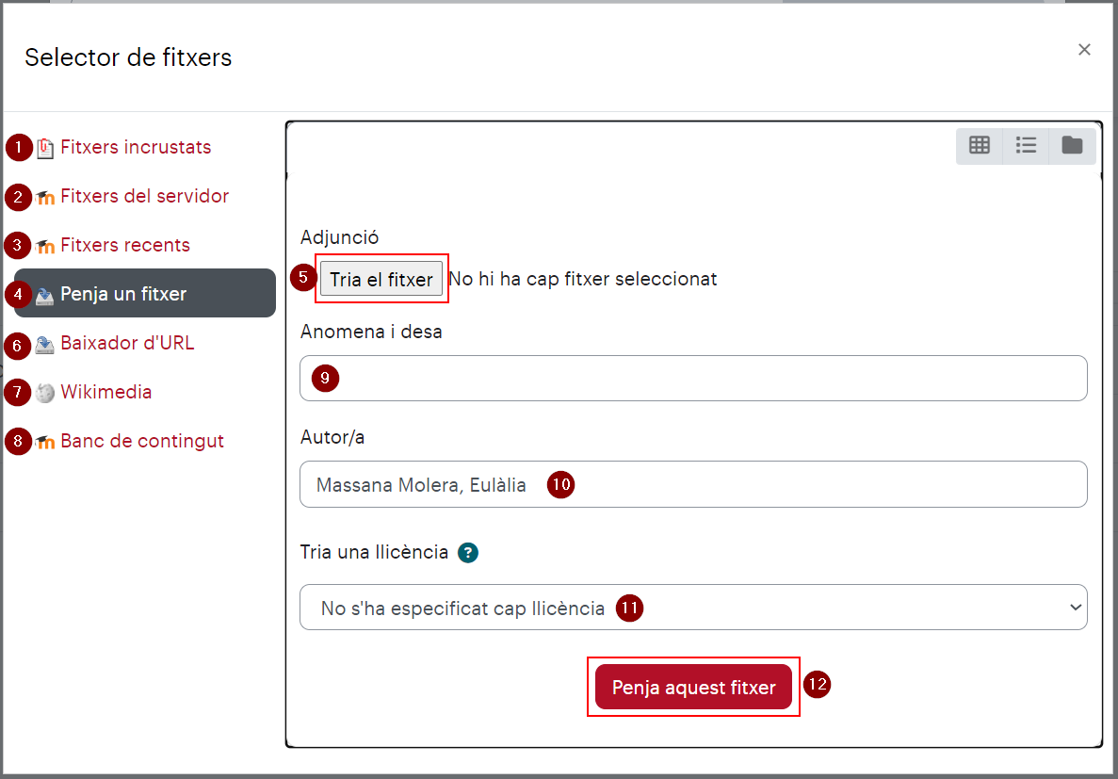The height and width of the screenshot is (779, 1118).
Task: Click the Penja aquest fitxer button
Action: (693, 687)
